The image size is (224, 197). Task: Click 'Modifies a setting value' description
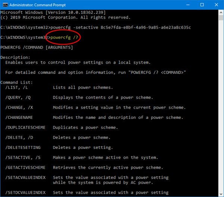[119, 108]
